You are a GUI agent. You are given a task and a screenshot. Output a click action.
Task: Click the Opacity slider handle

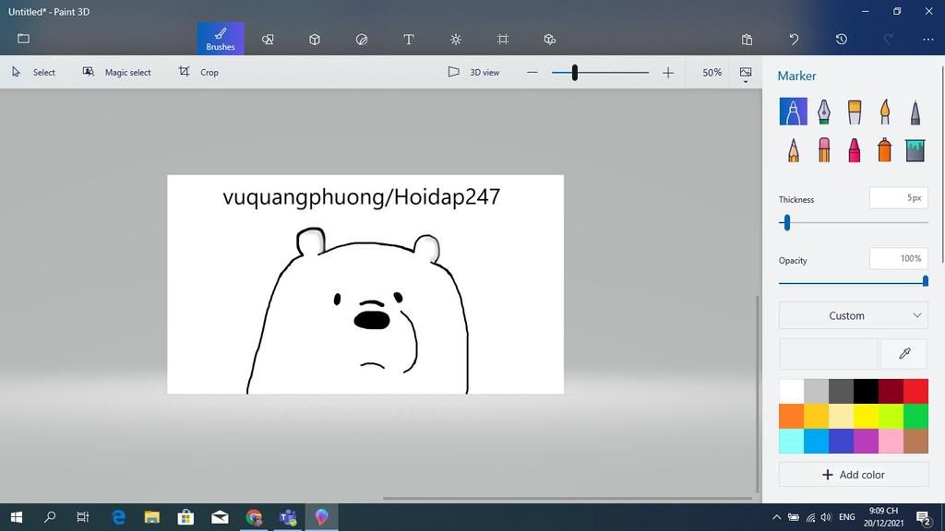click(925, 280)
